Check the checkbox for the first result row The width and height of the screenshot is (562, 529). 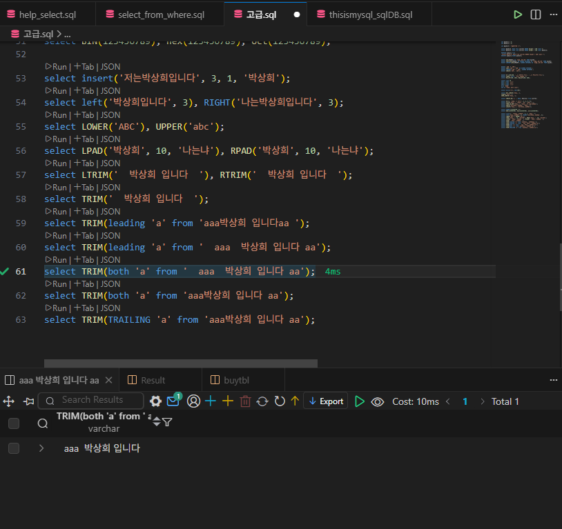click(14, 448)
